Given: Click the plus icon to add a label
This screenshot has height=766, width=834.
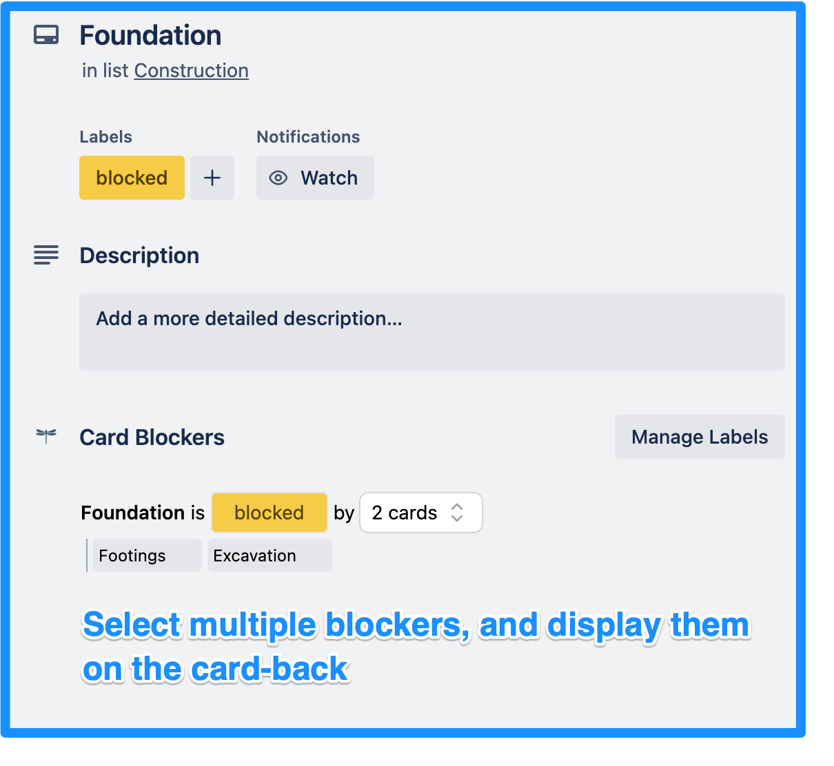Looking at the screenshot, I should pos(212,178).
